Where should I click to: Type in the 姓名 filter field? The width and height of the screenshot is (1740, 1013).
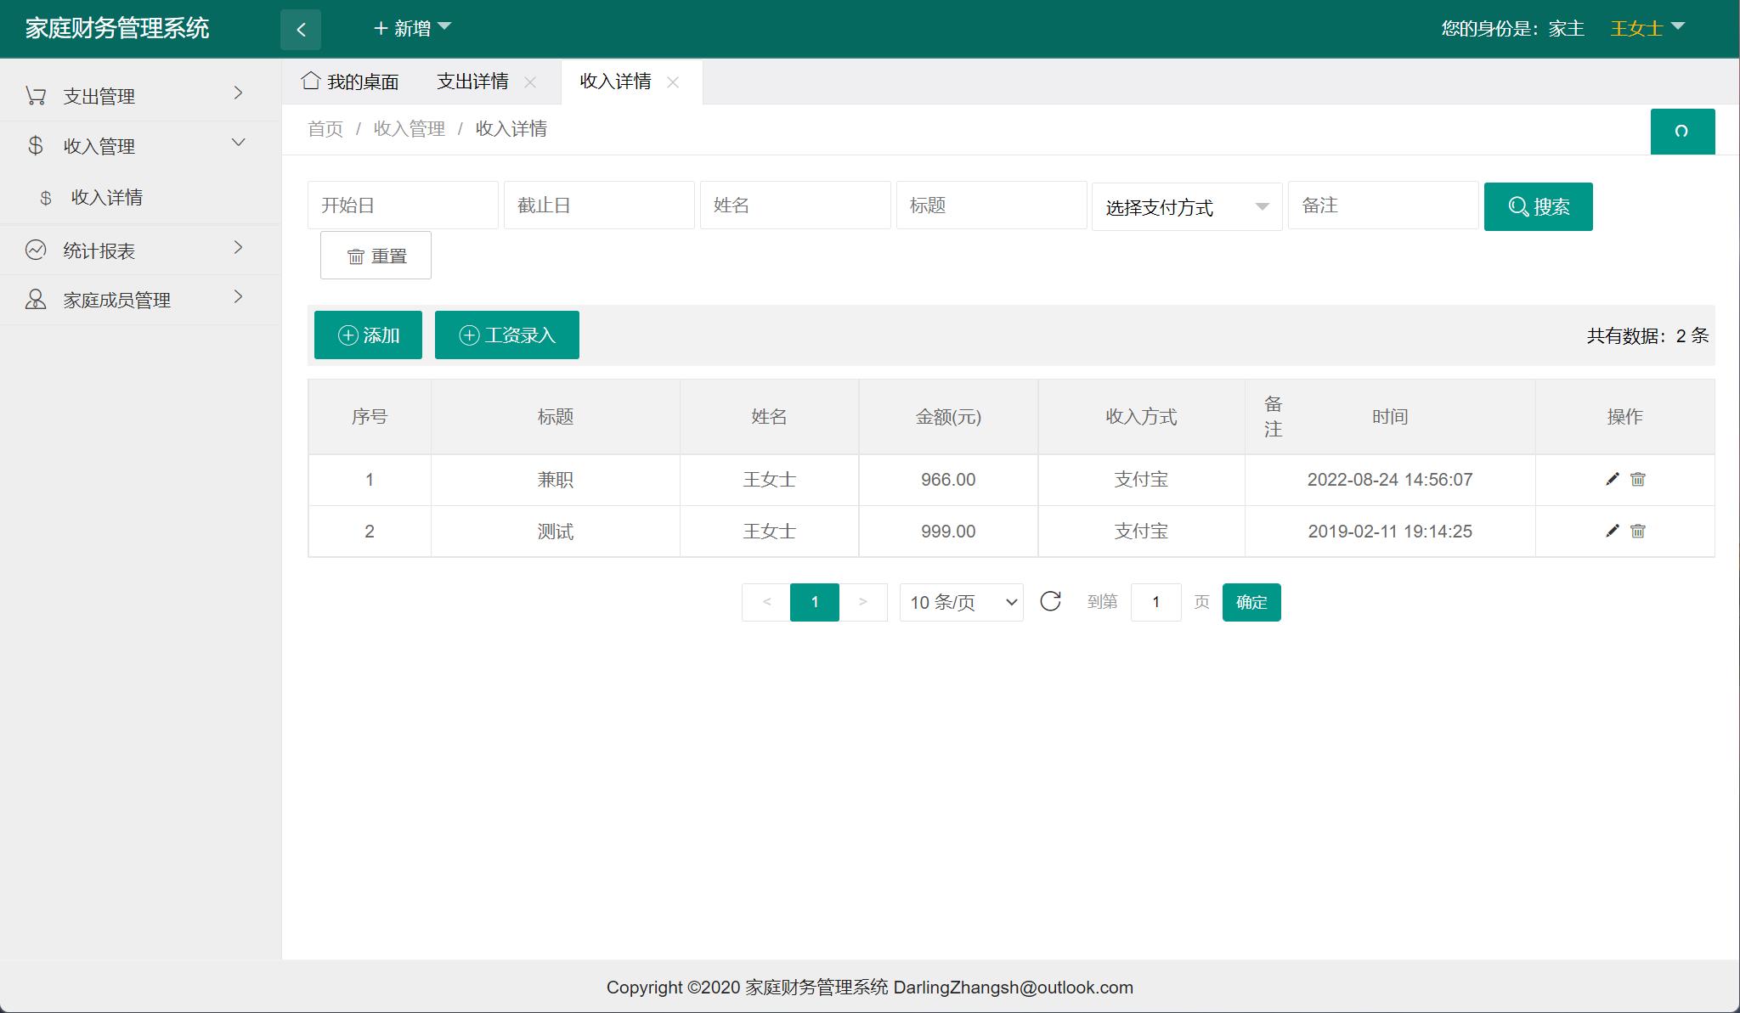tap(795, 205)
